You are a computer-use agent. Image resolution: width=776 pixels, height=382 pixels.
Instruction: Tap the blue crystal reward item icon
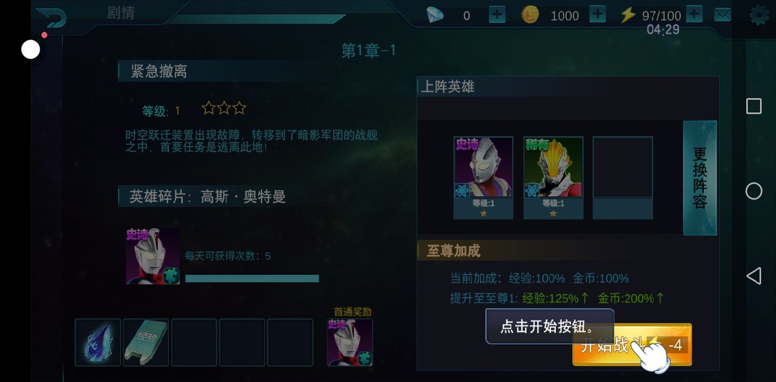coord(98,342)
